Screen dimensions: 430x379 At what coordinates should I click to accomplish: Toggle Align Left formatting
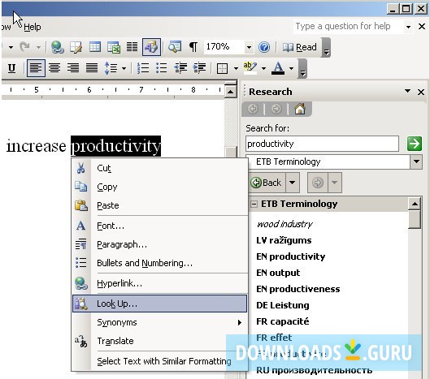pos(36,68)
